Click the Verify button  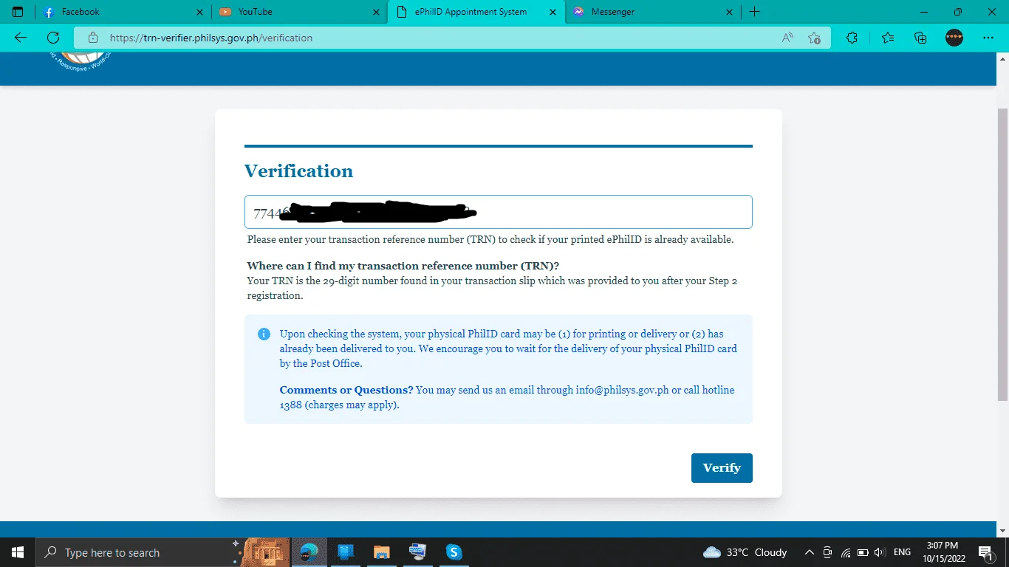coord(722,468)
